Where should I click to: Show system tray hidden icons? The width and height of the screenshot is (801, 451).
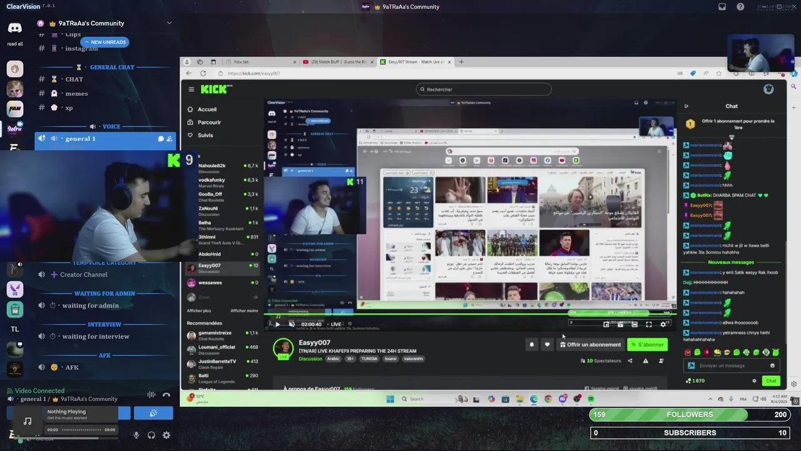click(x=710, y=399)
